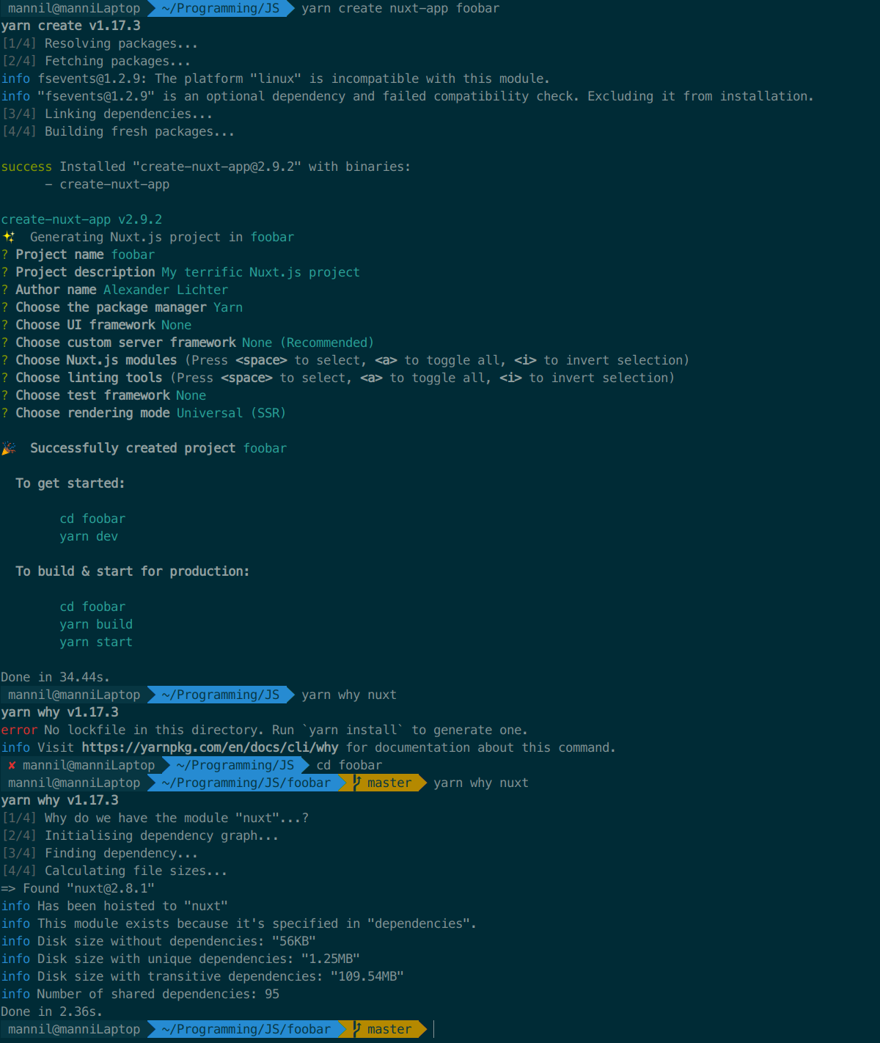Click the 'create-nuxt-app v2.9.2' heading
Viewport: 880px width, 1043px height.
[x=81, y=219]
